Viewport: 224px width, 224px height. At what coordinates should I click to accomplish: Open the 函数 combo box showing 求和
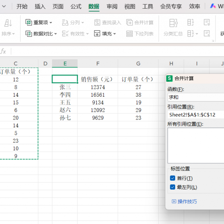[196, 97]
